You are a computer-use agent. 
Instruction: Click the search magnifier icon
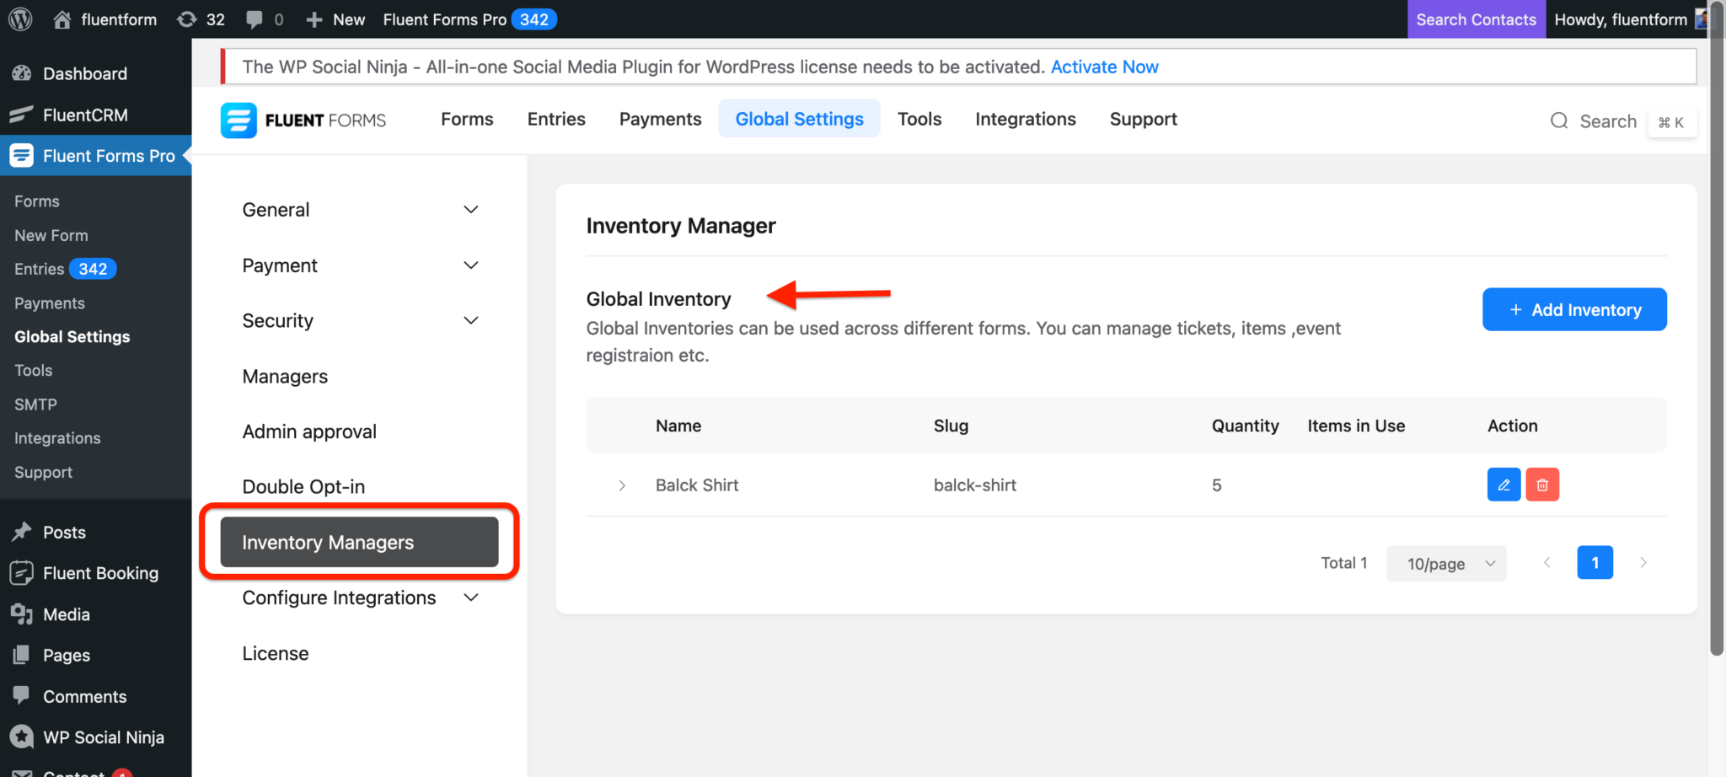[1558, 121]
